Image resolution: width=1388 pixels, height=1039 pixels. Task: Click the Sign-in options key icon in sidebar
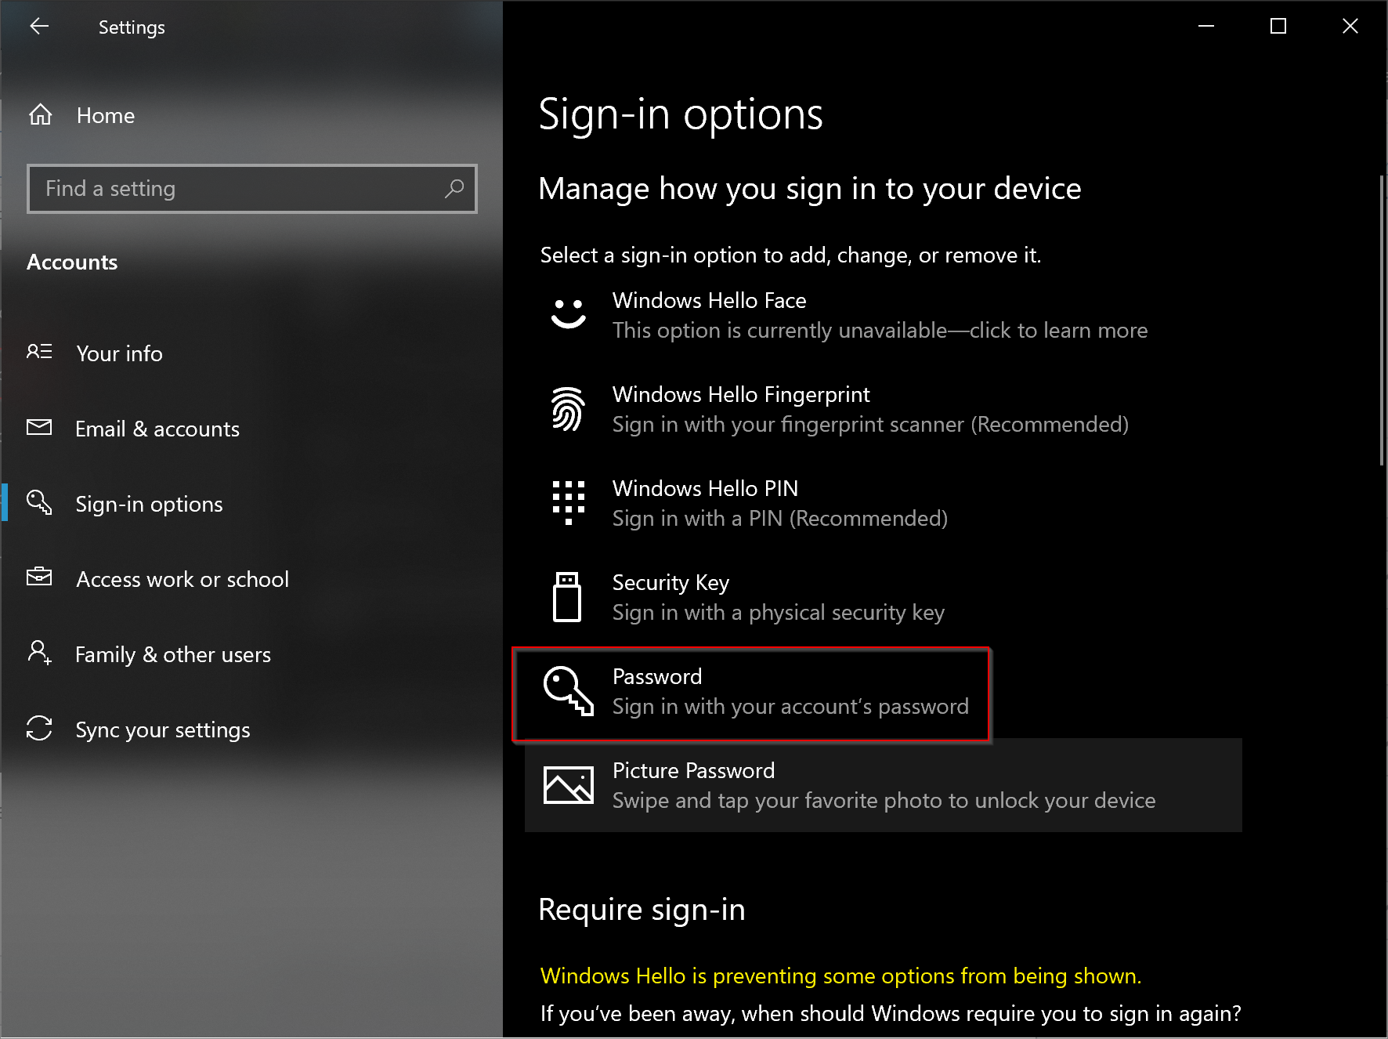(39, 502)
